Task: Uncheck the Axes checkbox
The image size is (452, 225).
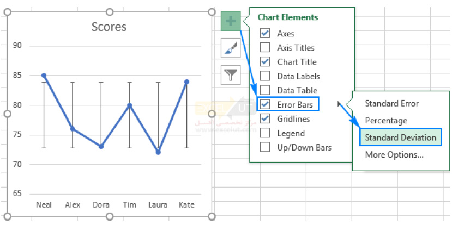Action: tap(265, 34)
